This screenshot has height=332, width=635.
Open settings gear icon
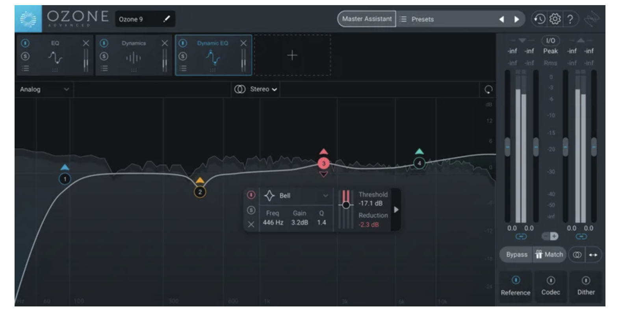click(555, 19)
